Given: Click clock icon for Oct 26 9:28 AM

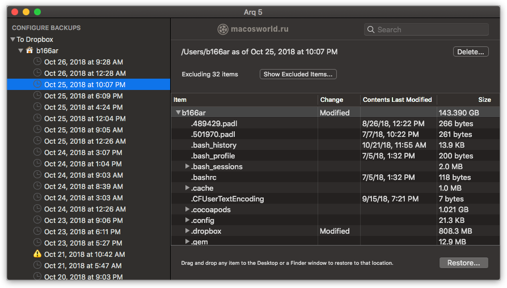Looking at the screenshot, I should point(37,61).
